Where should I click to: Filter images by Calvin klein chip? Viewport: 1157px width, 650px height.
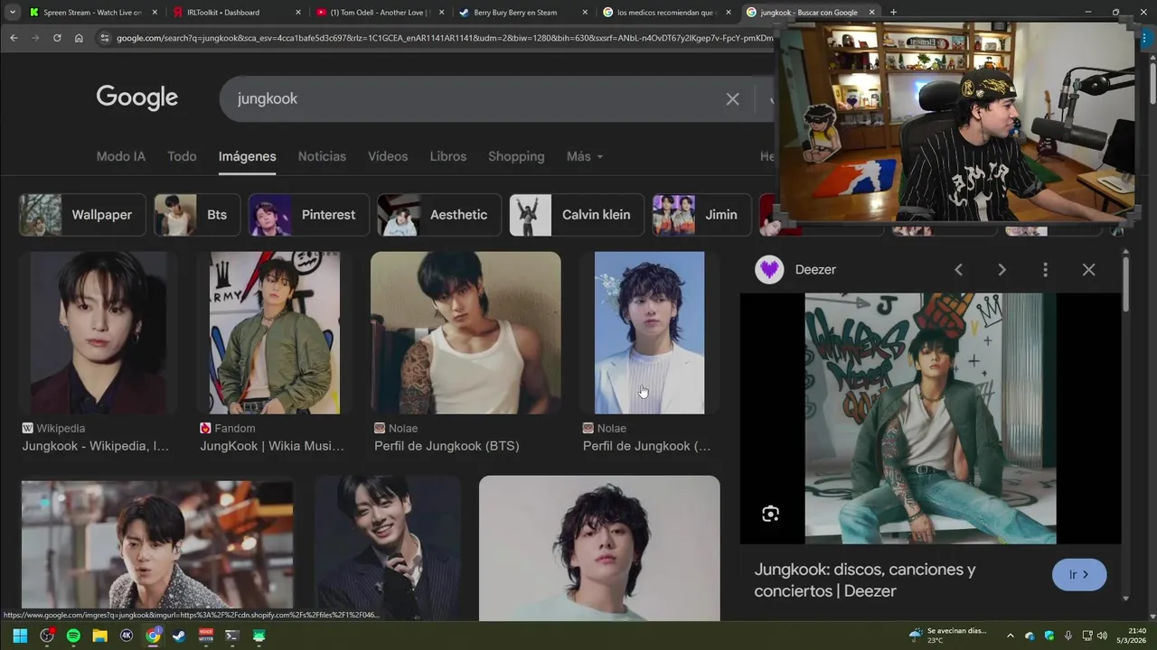[x=577, y=215]
